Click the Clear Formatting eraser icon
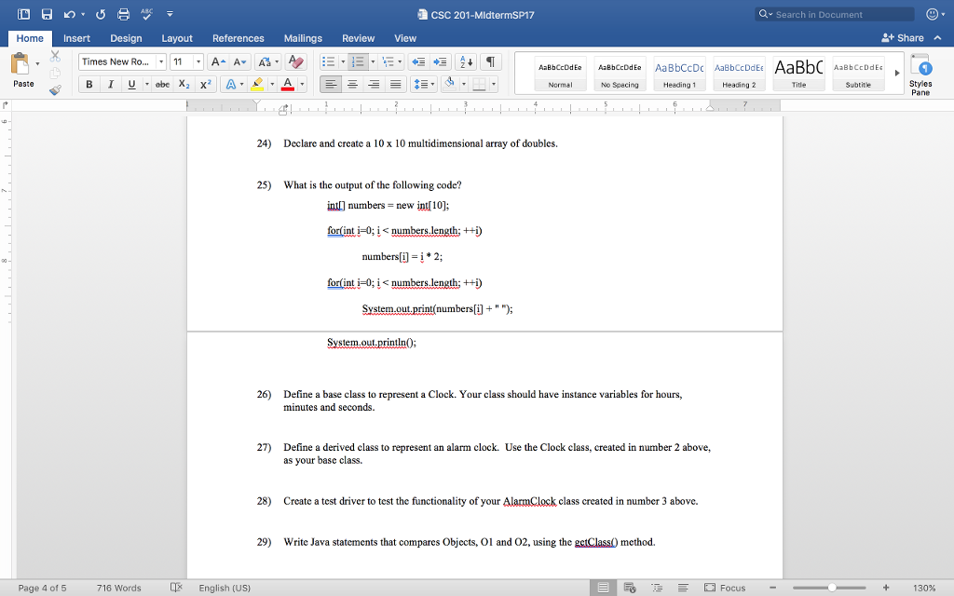Screen dimensions: 954x596 pos(297,61)
